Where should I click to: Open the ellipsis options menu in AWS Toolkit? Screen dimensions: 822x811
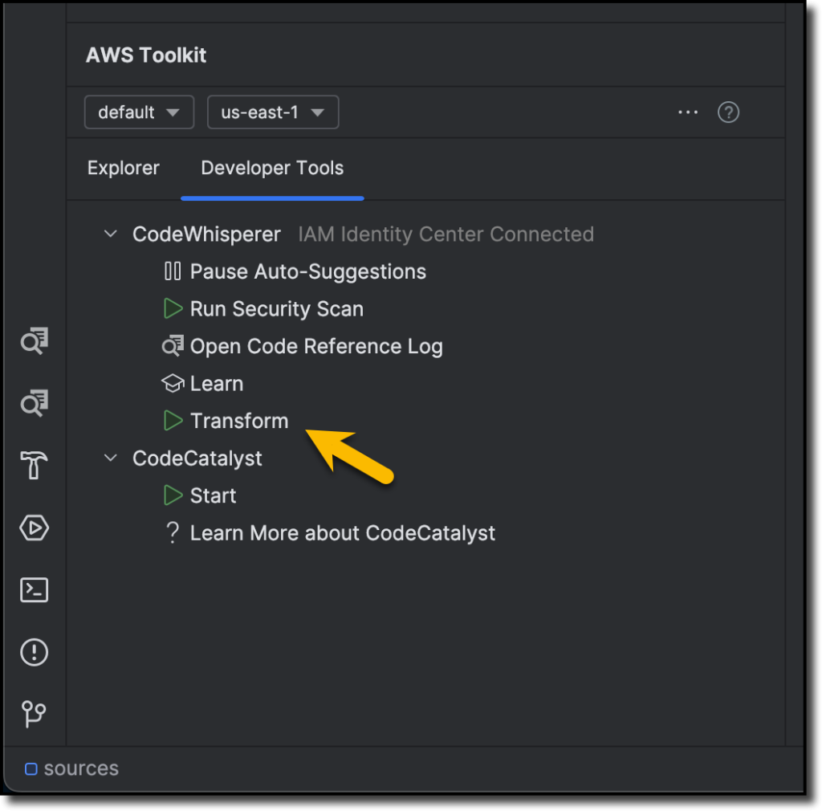tap(688, 112)
